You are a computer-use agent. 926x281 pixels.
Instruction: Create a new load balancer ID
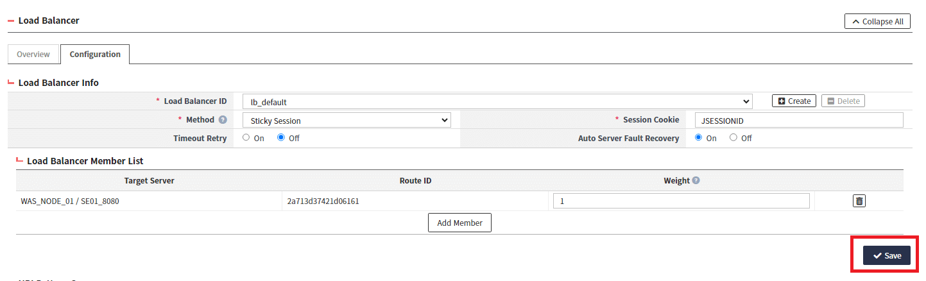click(x=794, y=101)
